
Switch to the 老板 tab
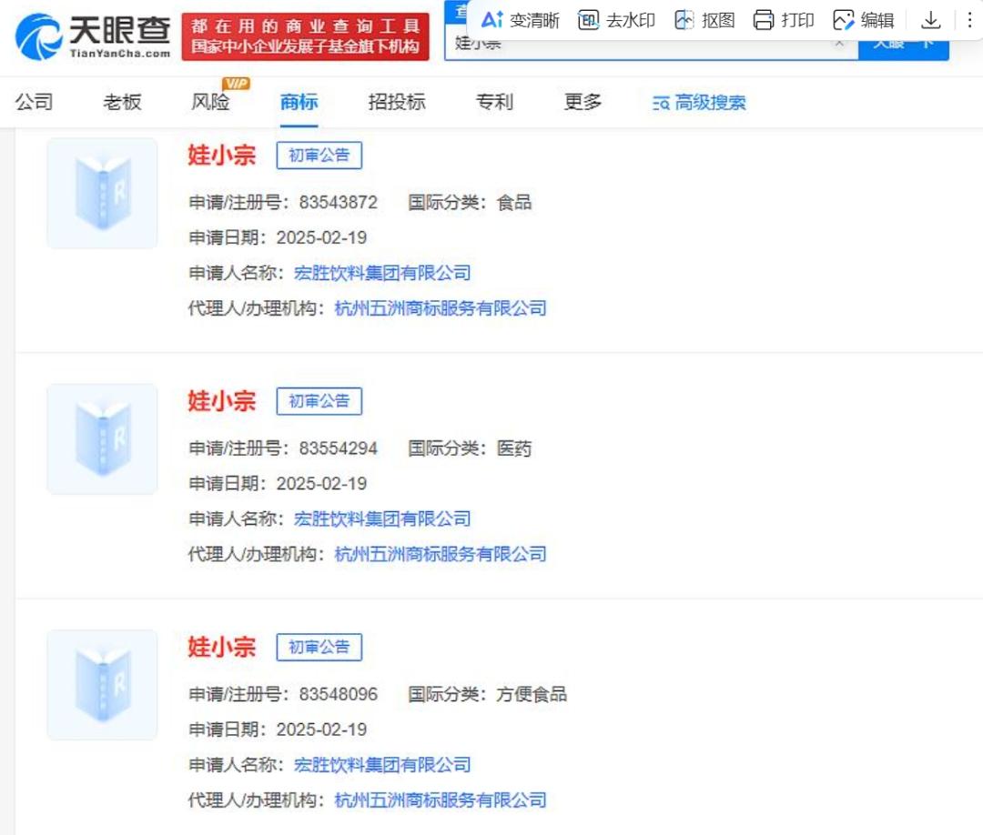tap(122, 102)
